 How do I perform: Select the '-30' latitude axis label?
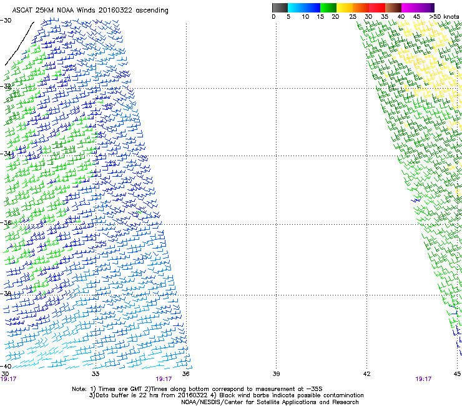click(x=6, y=21)
